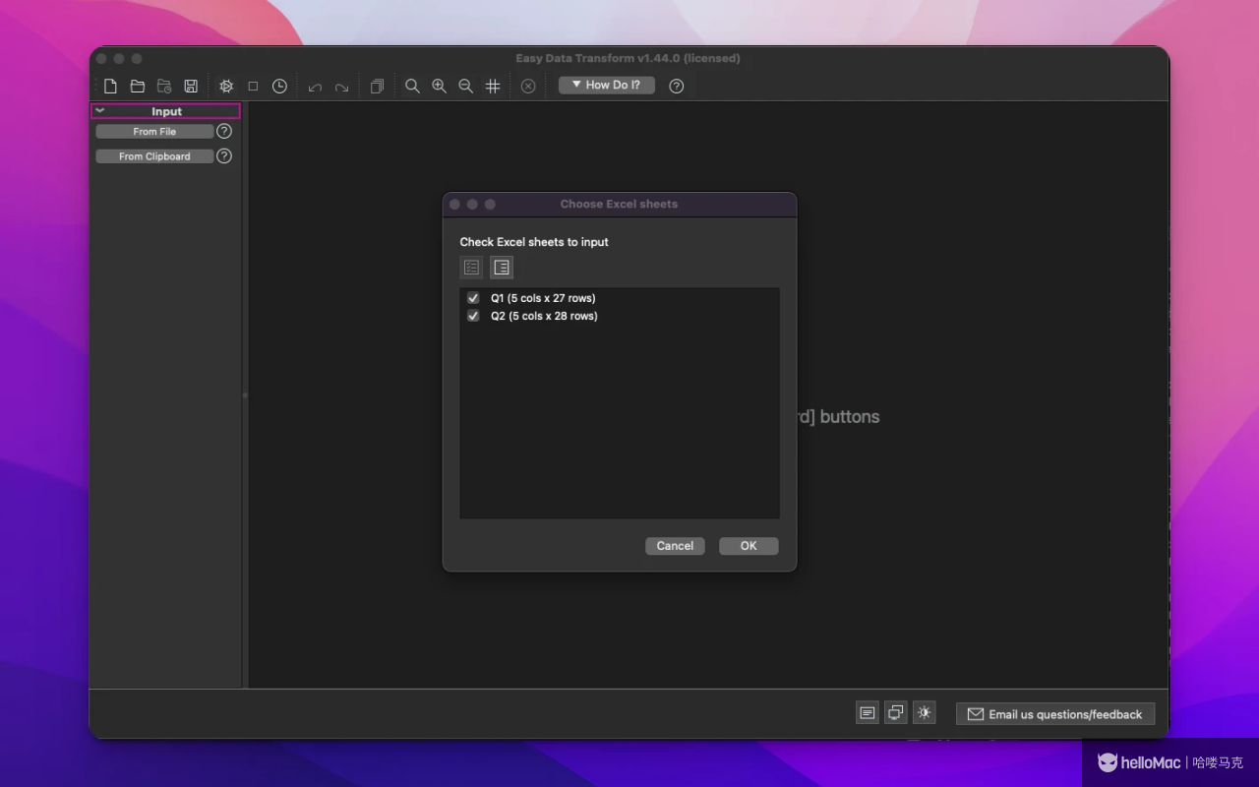
Task: Click the From Clipboard button
Action: (154, 155)
